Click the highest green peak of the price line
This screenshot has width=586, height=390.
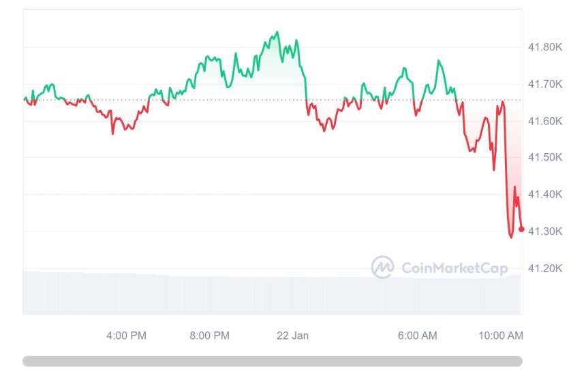(x=277, y=32)
